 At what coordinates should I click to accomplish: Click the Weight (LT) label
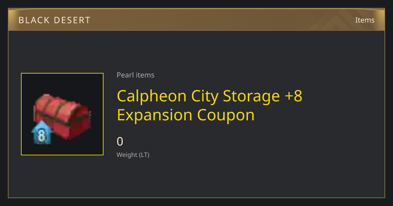point(133,155)
